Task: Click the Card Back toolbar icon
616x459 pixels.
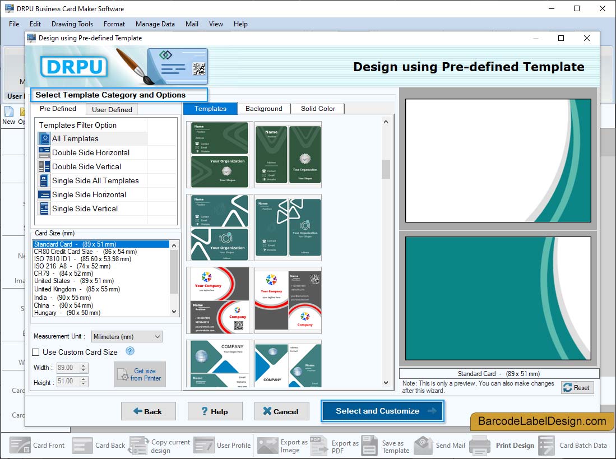Action: pos(82,445)
